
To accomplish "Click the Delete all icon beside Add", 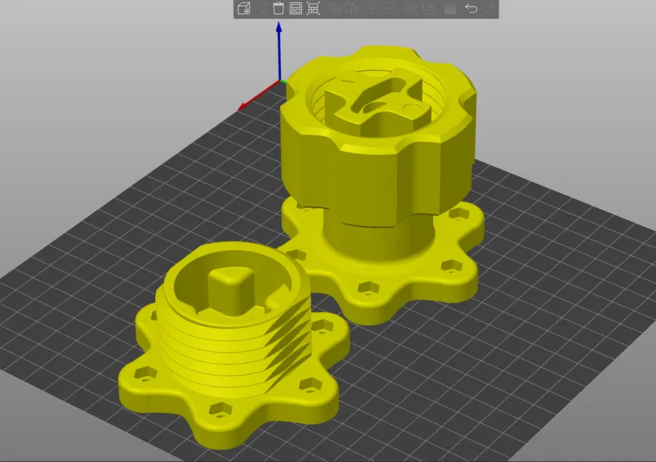I will click(261, 8).
